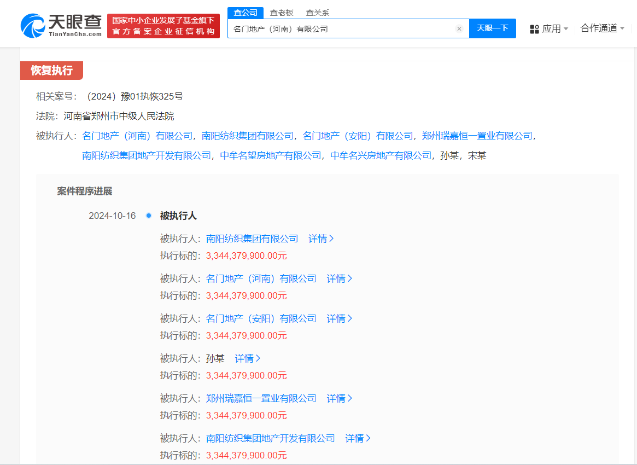Open 南阳纺织集团有限公司 in the header 被执行人 list
The height and width of the screenshot is (465, 637).
coord(247,136)
